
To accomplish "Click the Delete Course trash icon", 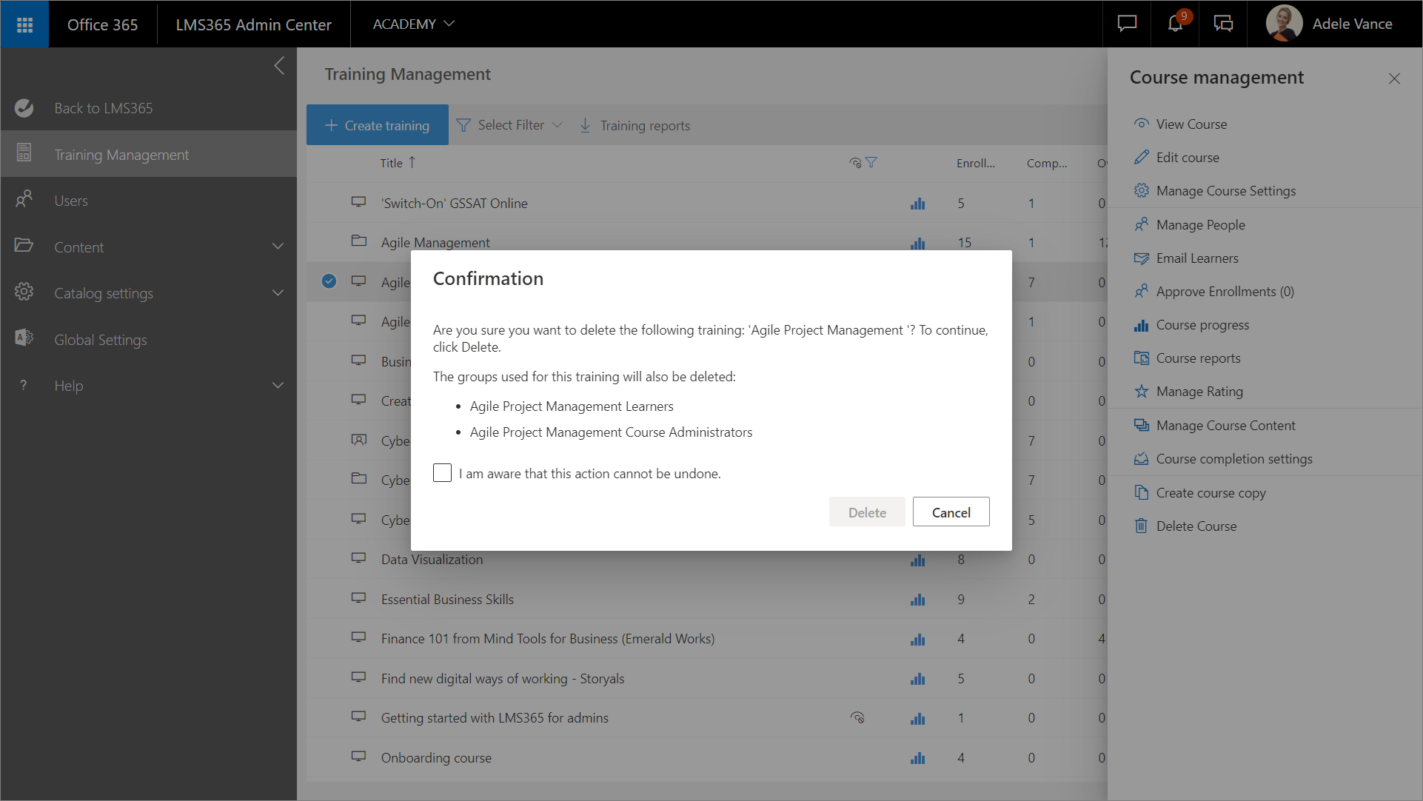I will tap(1142, 526).
